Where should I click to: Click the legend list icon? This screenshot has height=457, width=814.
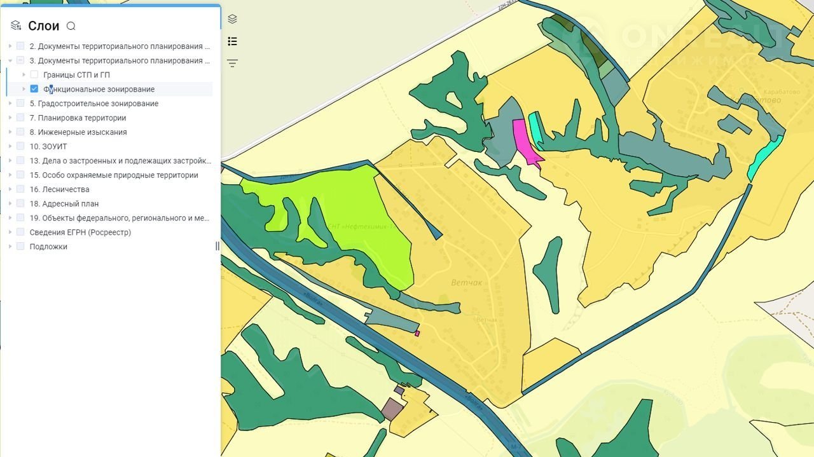pos(232,41)
